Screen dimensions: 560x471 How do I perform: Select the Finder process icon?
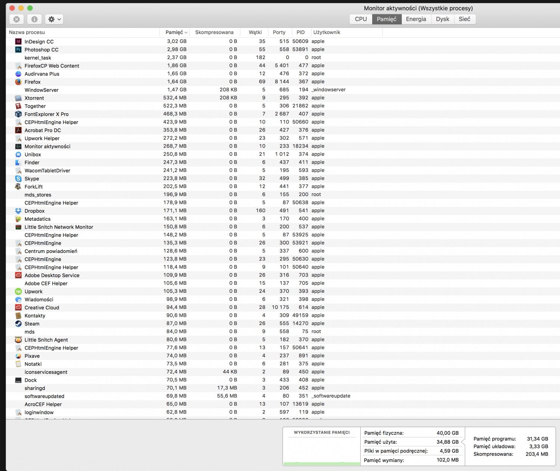(x=18, y=162)
